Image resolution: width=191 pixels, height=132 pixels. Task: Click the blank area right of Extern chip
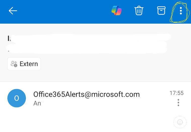click(x=113, y=64)
